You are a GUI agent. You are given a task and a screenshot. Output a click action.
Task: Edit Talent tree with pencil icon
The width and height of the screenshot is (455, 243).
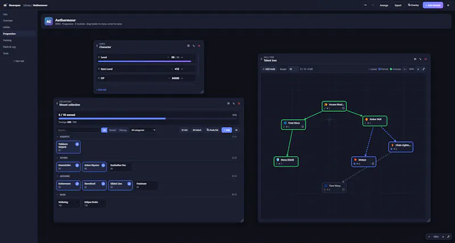point(420,59)
